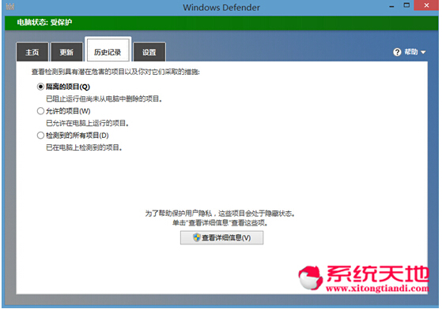Click the 电脑状态: 受保护 status text
The height and width of the screenshot is (309, 442).
pyautogui.click(x=44, y=23)
